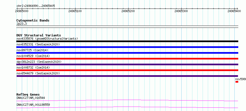The height and width of the screenshot is (111, 246).
Task: Select the red nsv1008732 Coe2014 bar
Action: pyautogui.click(x=127, y=70)
